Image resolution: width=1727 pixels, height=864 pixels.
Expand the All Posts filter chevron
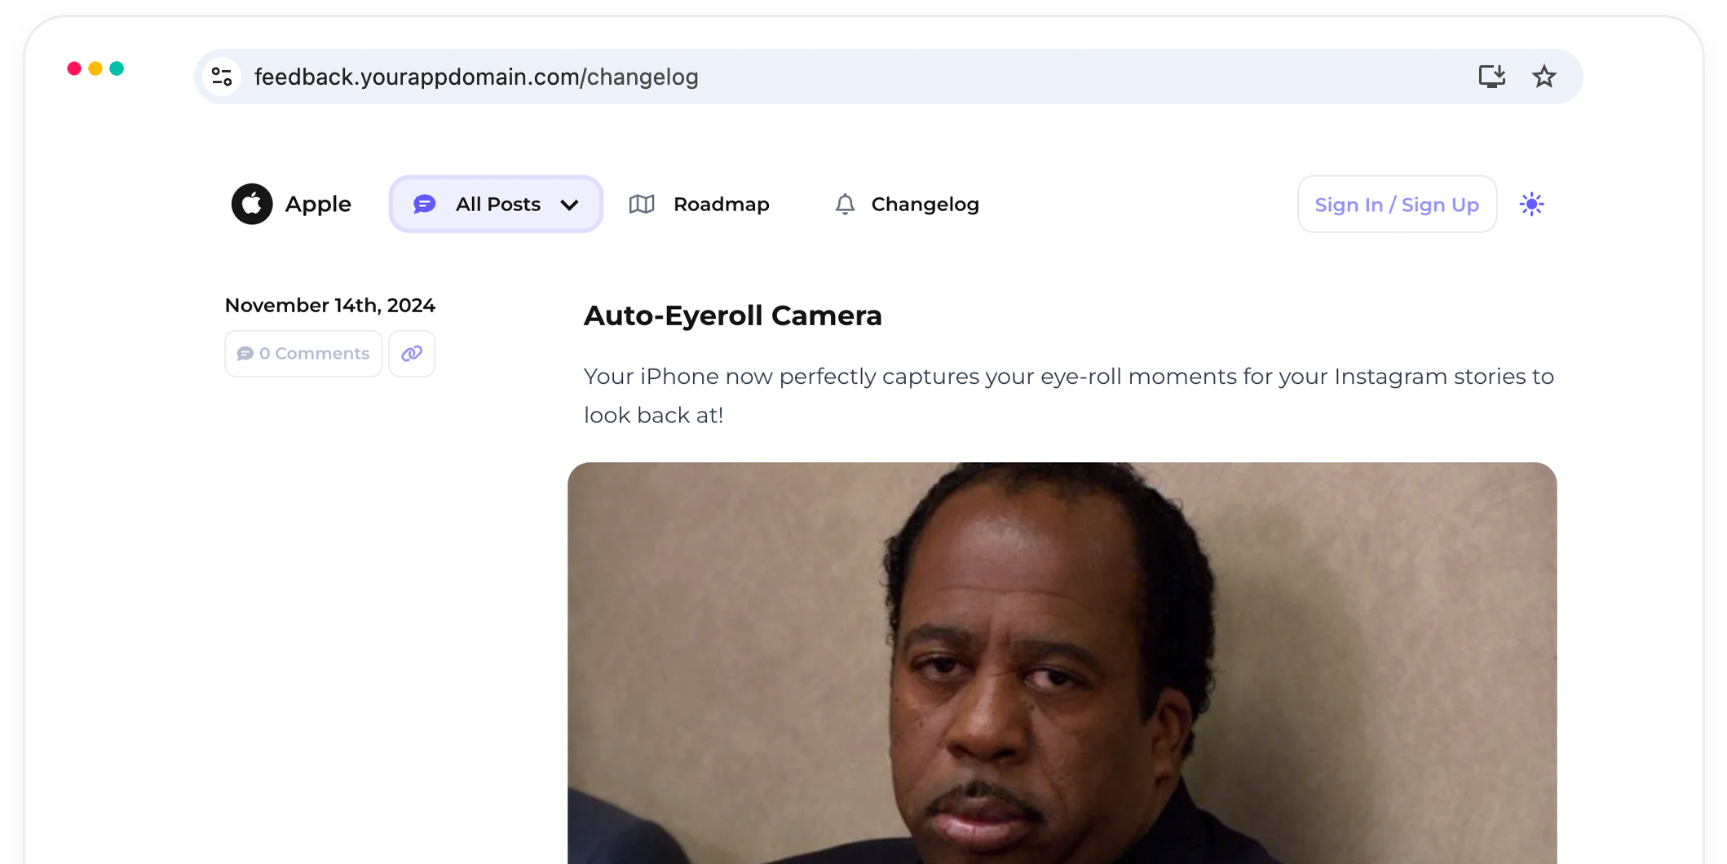[570, 205]
